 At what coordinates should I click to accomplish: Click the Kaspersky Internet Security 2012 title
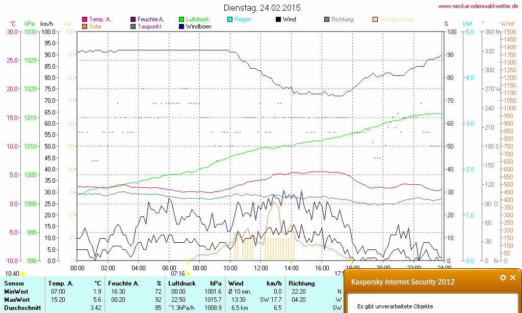pos(403,282)
